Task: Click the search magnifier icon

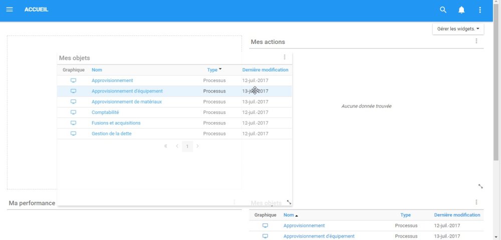Action: [x=443, y=9]
